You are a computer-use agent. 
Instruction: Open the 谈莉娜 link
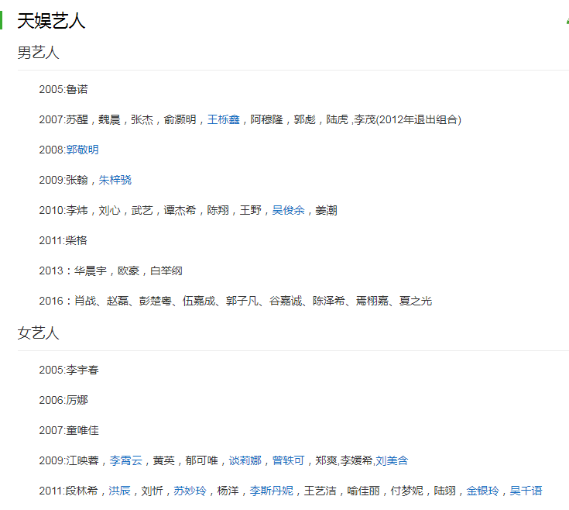(x=245, y=460)
